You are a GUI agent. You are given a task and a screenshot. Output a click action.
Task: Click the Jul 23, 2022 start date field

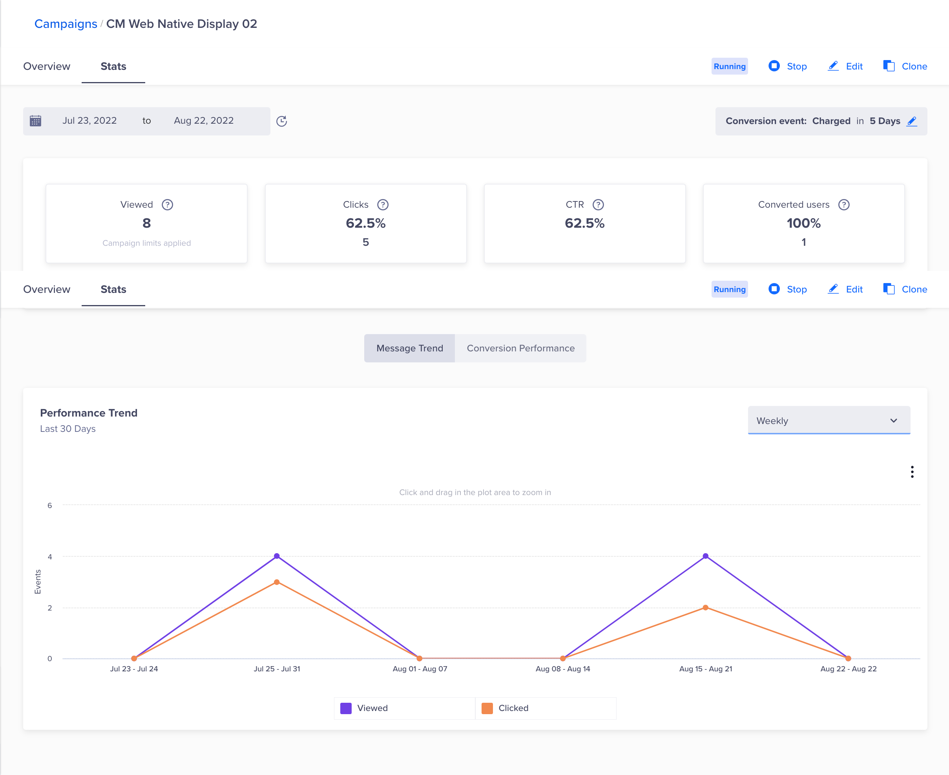tap(89, 121)
